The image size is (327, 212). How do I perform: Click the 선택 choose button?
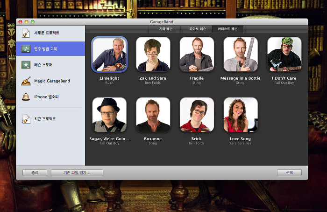(289, 173)
